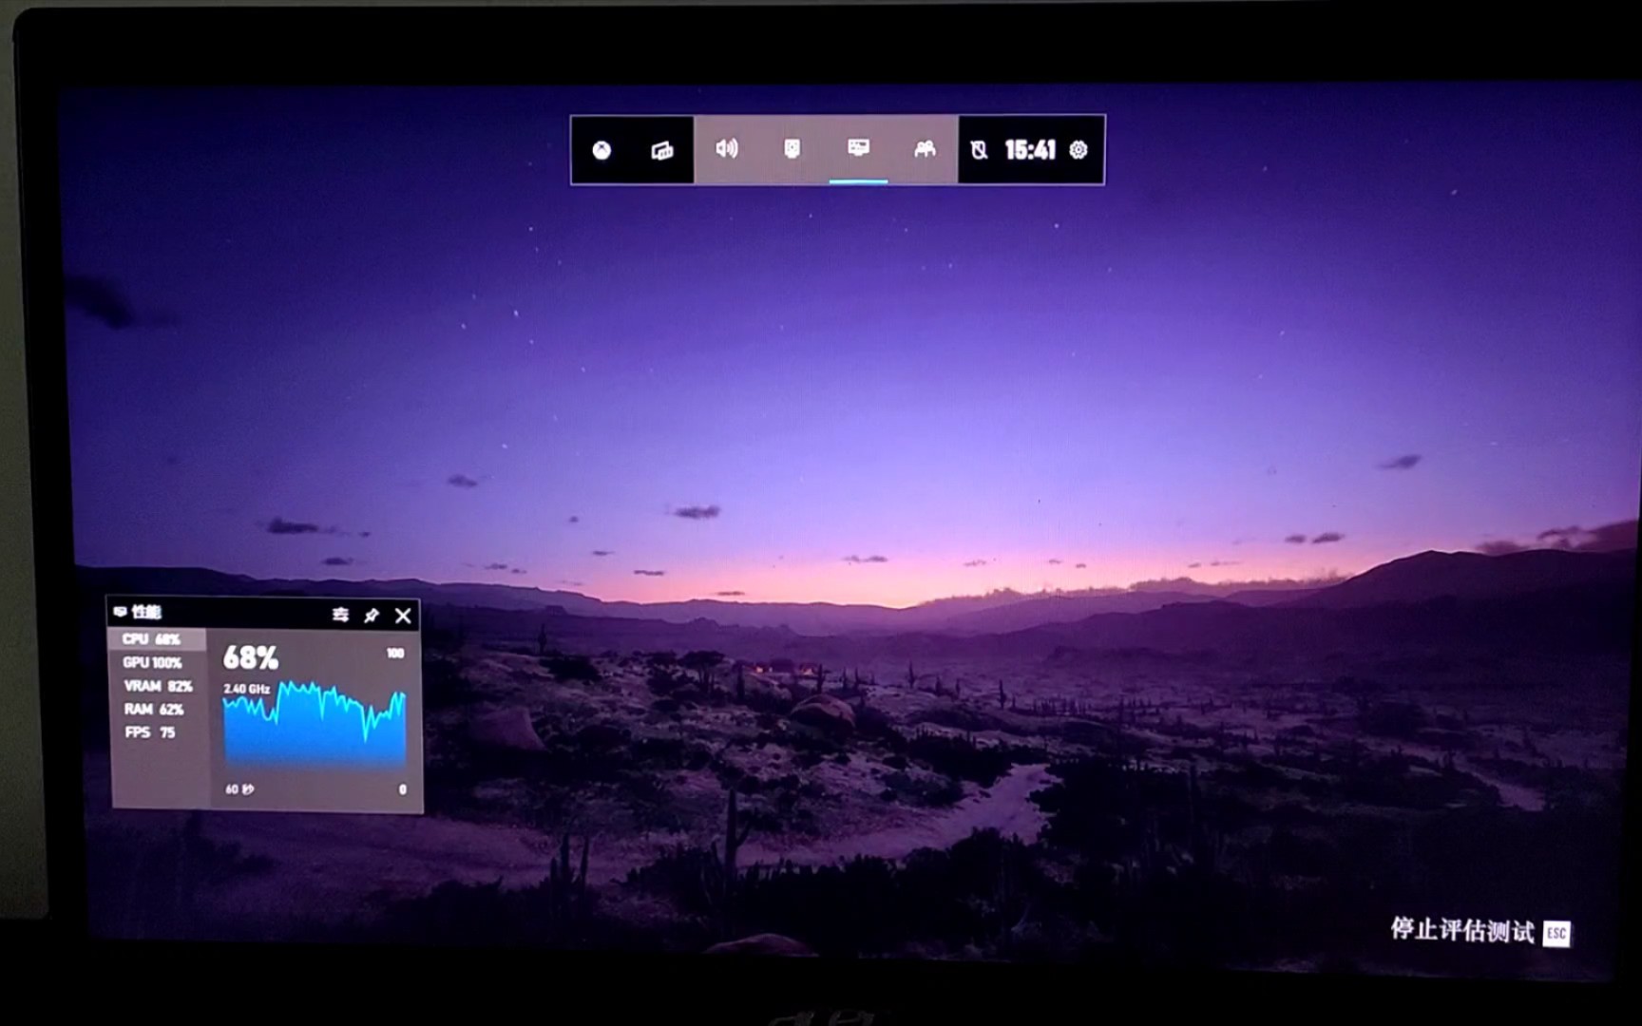1642x1026 pixels.
Task: Open the Xbox logo menu
Action: pos(601,150)
